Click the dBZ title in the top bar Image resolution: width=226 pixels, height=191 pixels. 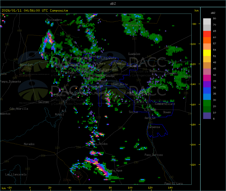pos(113,4)
